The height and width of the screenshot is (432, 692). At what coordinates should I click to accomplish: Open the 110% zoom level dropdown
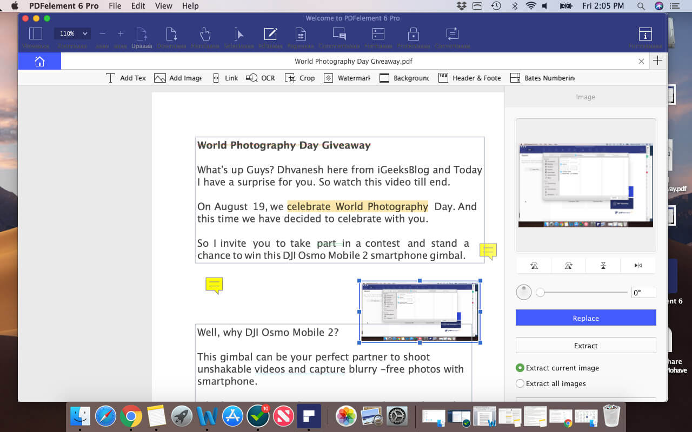pyautogui.click(x=72, y=33)
